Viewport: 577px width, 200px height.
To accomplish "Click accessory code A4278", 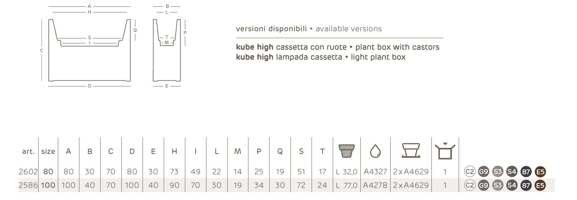I will click(375, 185).
